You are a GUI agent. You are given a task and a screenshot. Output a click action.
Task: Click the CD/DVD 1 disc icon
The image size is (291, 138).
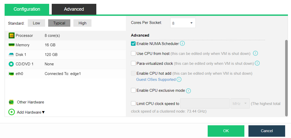click(x=11, y=64)
